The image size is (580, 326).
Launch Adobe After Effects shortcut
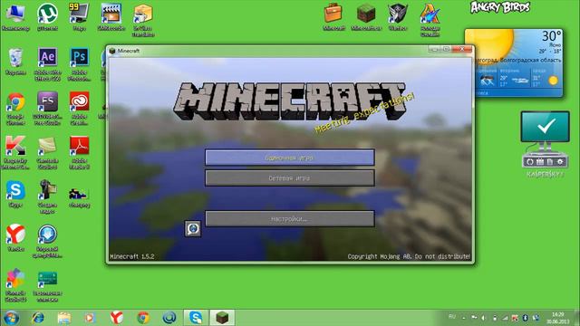[x=47, y=64]
